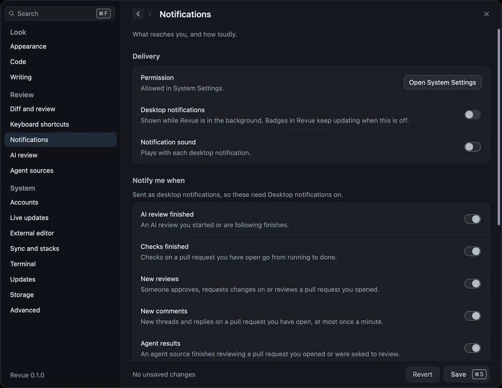
Task: Go back with the left chevron
Action: point(138,14)
